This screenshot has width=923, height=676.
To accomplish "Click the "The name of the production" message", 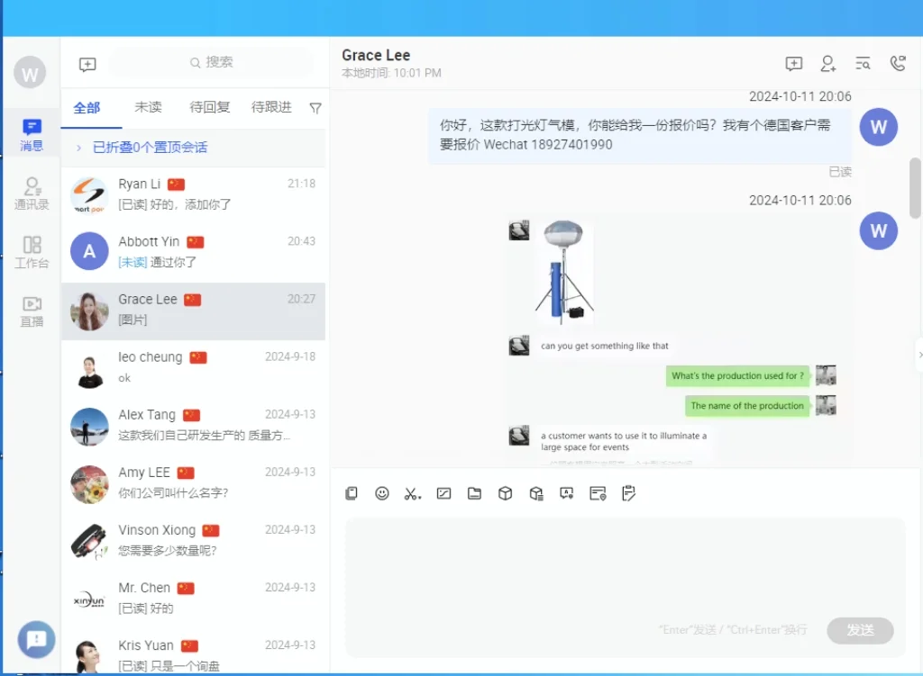I will (x=747, y=406).
